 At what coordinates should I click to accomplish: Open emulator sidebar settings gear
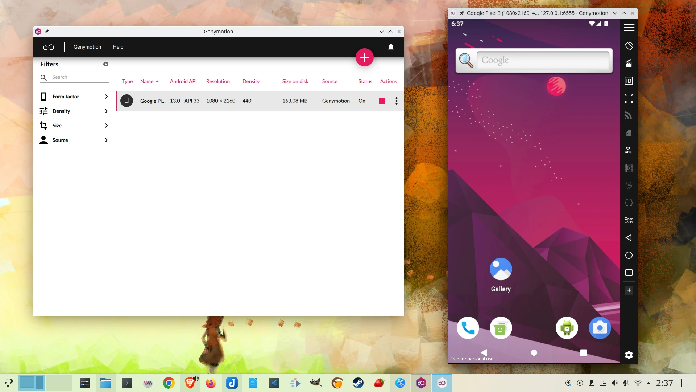[629, 355]
